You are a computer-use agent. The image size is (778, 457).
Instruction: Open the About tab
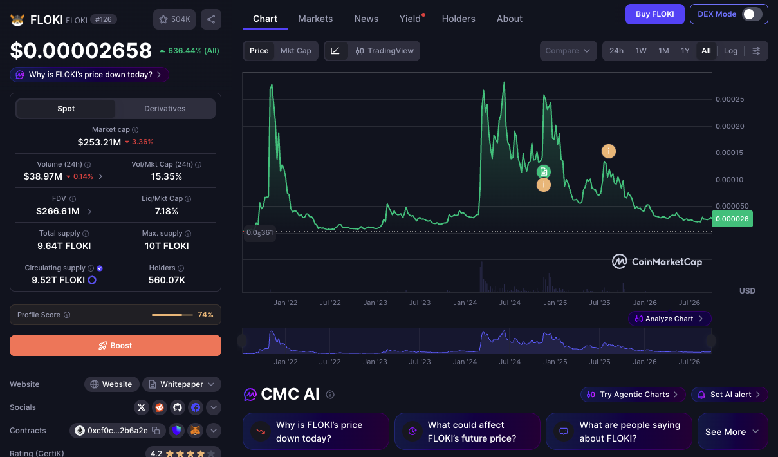click(510, 19)
